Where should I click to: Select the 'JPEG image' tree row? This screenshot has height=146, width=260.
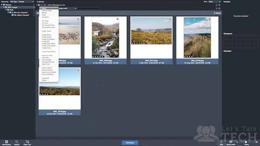[x=18, y=7]
